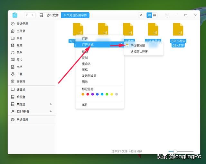Open the hamburger main menu
The image size is (206, 164).
point(166,15)
